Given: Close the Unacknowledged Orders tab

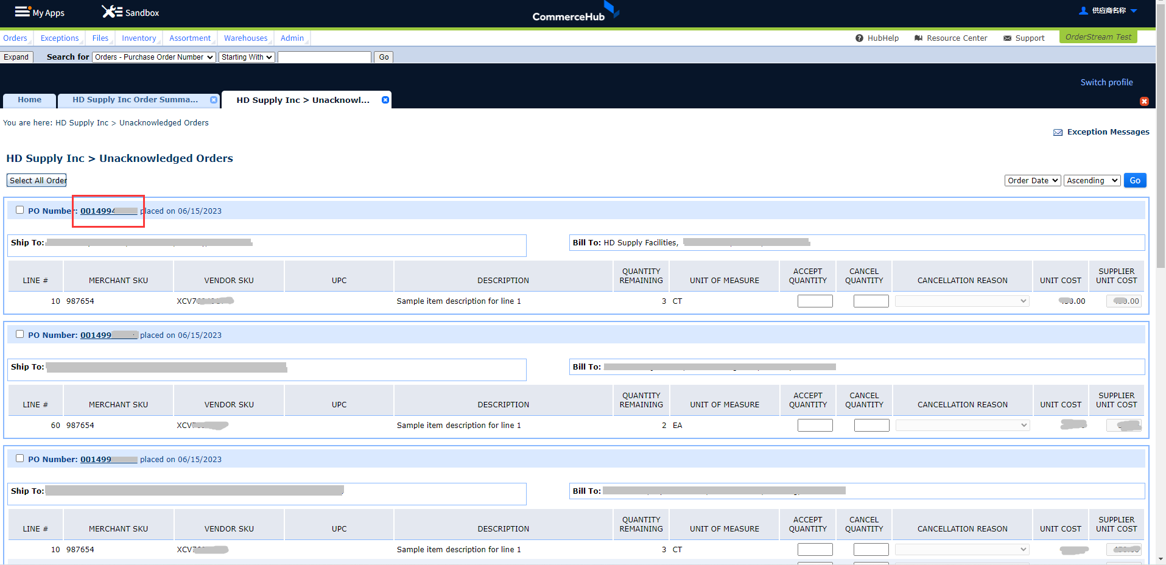Looking at the screenshot, I should [x=385, y=100].
